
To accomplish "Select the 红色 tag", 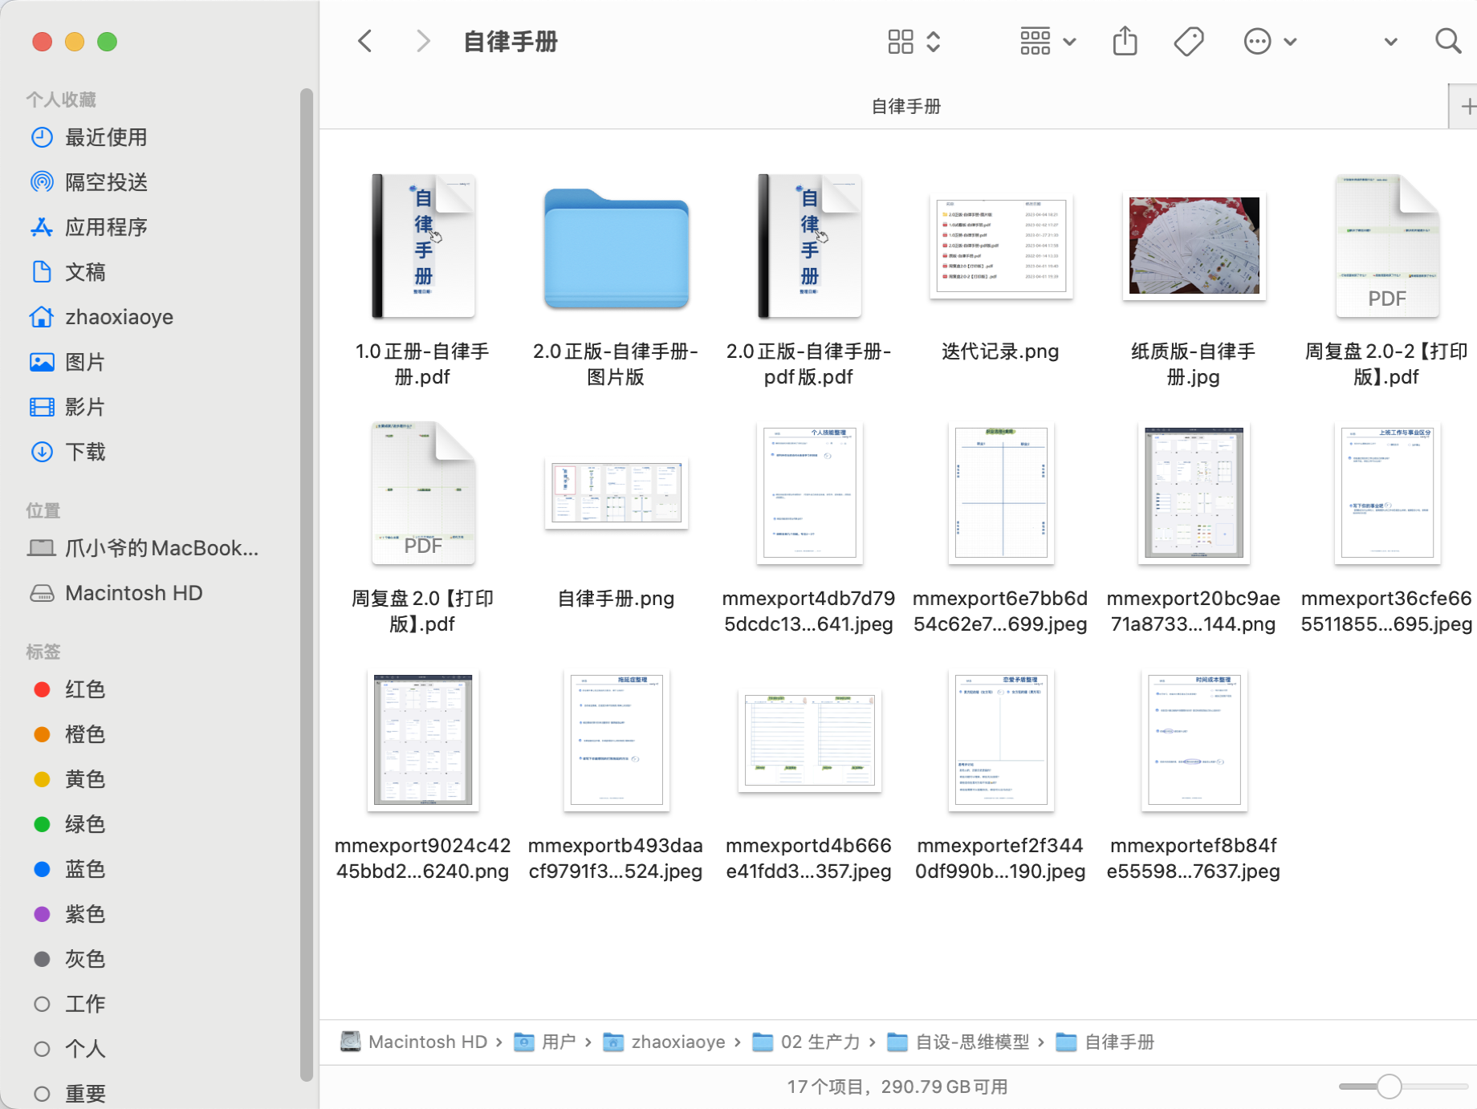I will (x=84, y=689).
